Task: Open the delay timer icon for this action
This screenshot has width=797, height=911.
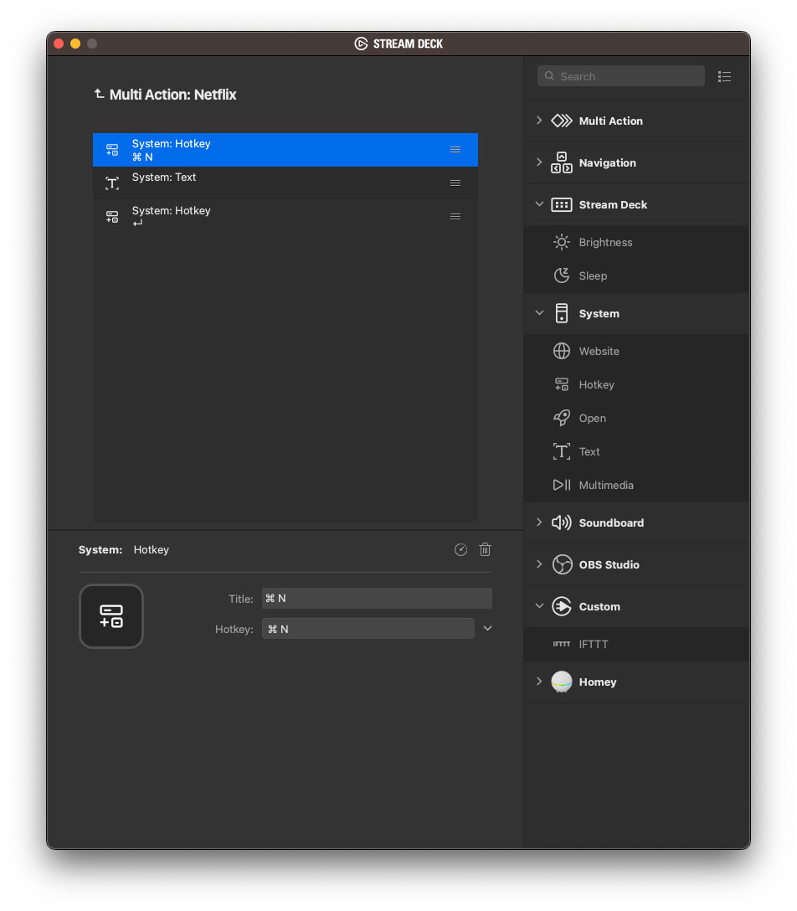Action: (460, 549)
